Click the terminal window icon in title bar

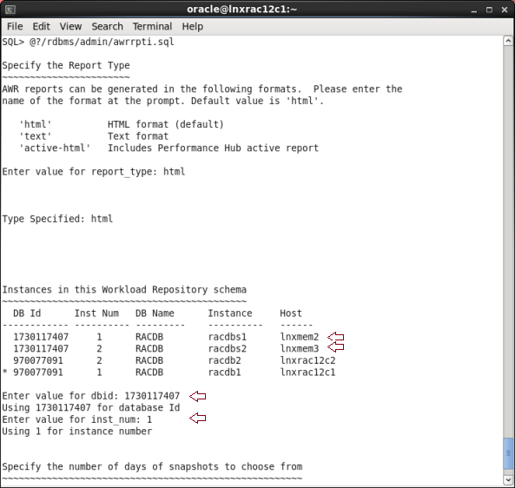click(10, 10)
